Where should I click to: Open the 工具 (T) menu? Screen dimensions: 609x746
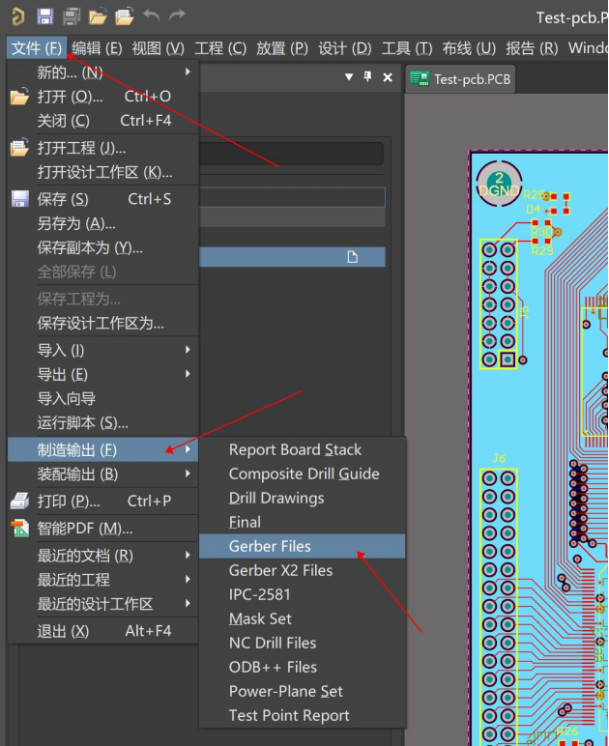click(407, 48)
